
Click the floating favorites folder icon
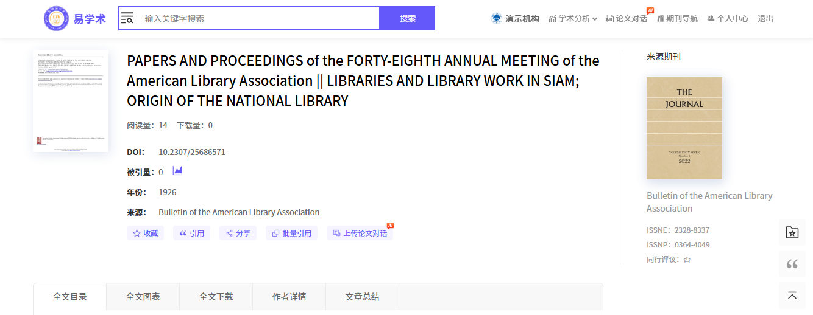pos(792,232)
